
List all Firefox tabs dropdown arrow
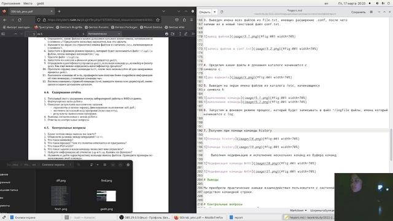pos(164,11)
